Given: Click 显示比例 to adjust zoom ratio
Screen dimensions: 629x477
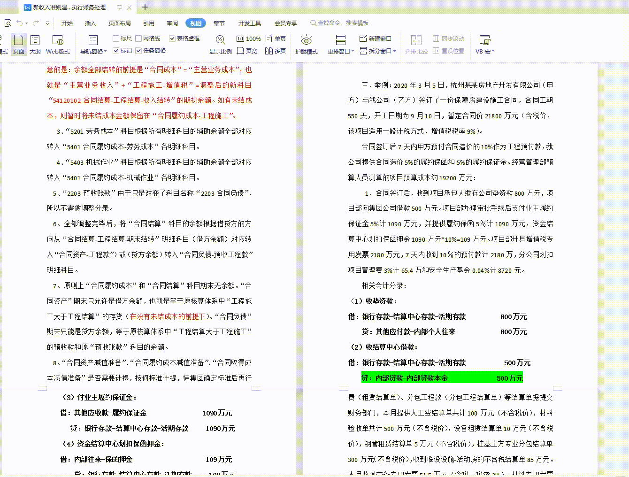Looking at the screenshot, I should tap(220, 44).
